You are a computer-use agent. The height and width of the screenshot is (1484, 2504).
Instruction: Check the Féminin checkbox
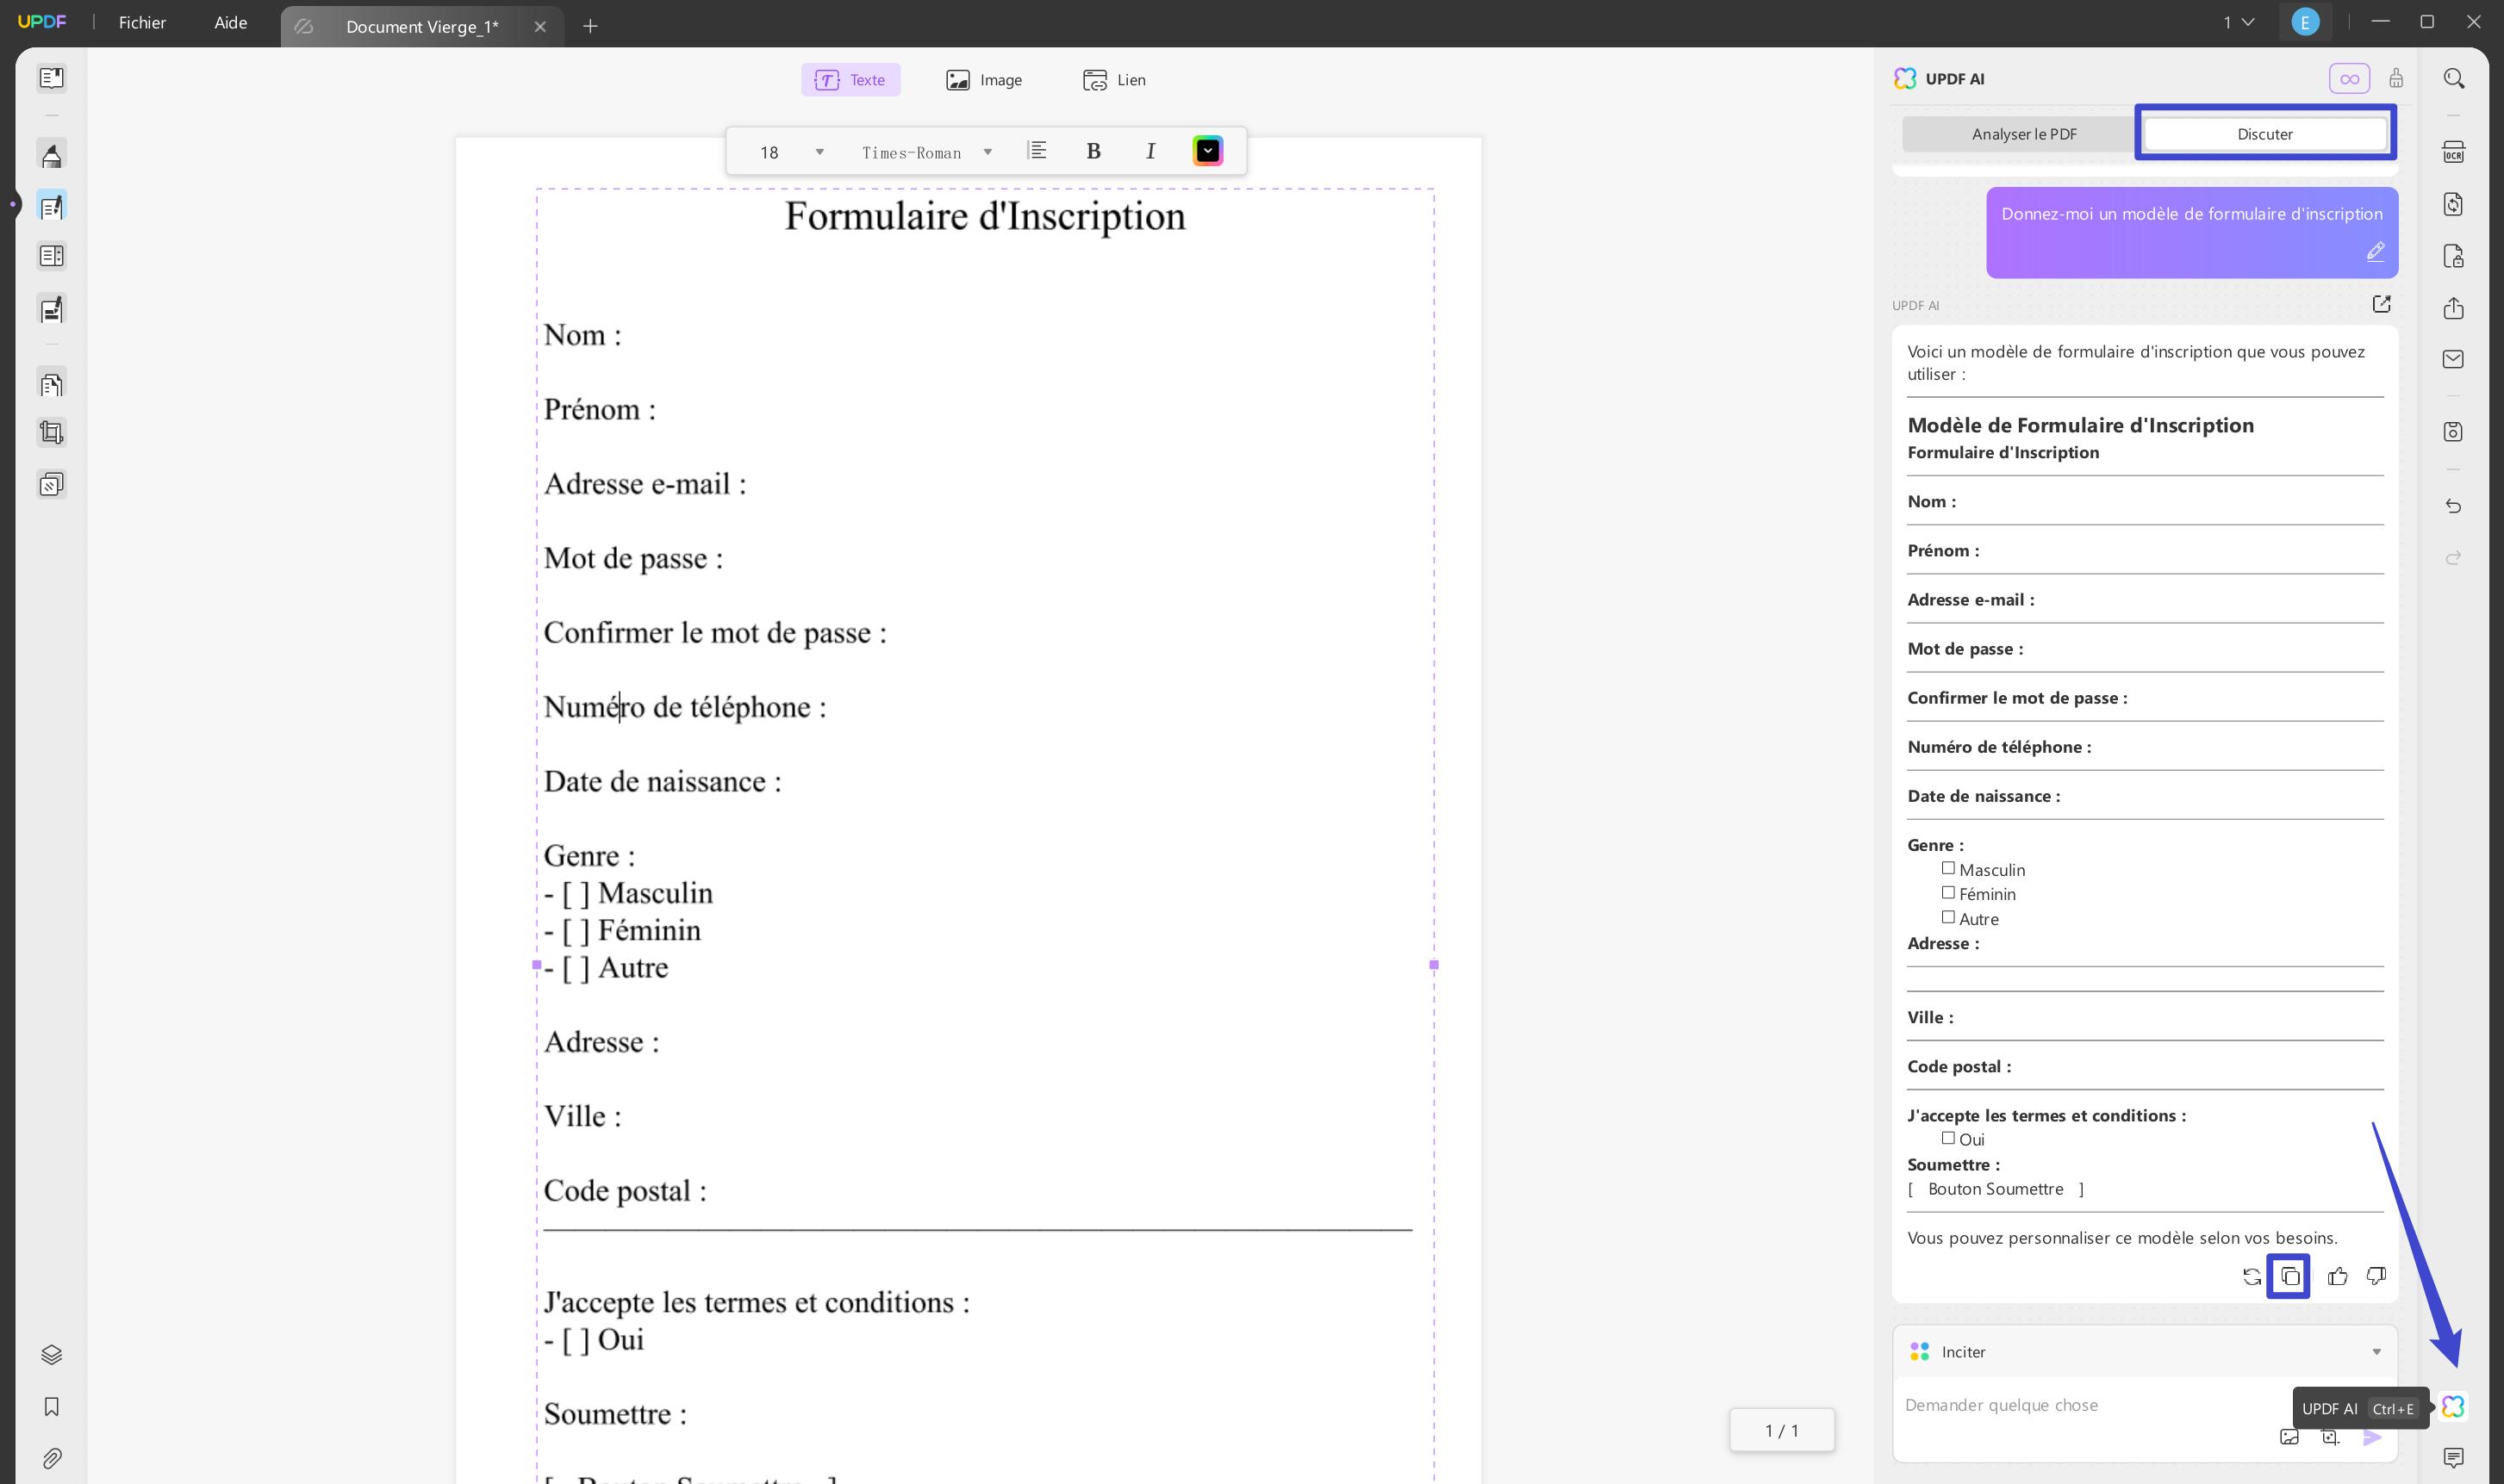tap(1949, 892)
